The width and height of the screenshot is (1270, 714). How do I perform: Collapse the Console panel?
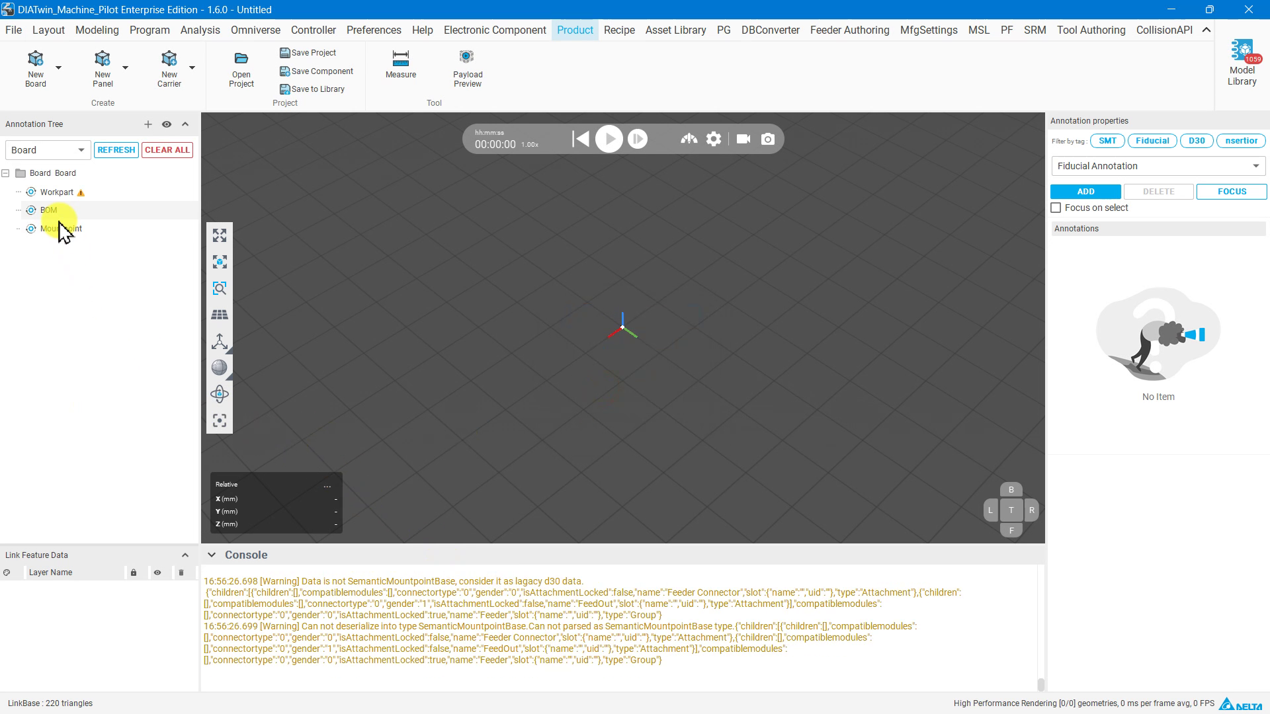(x=211, y=555)
